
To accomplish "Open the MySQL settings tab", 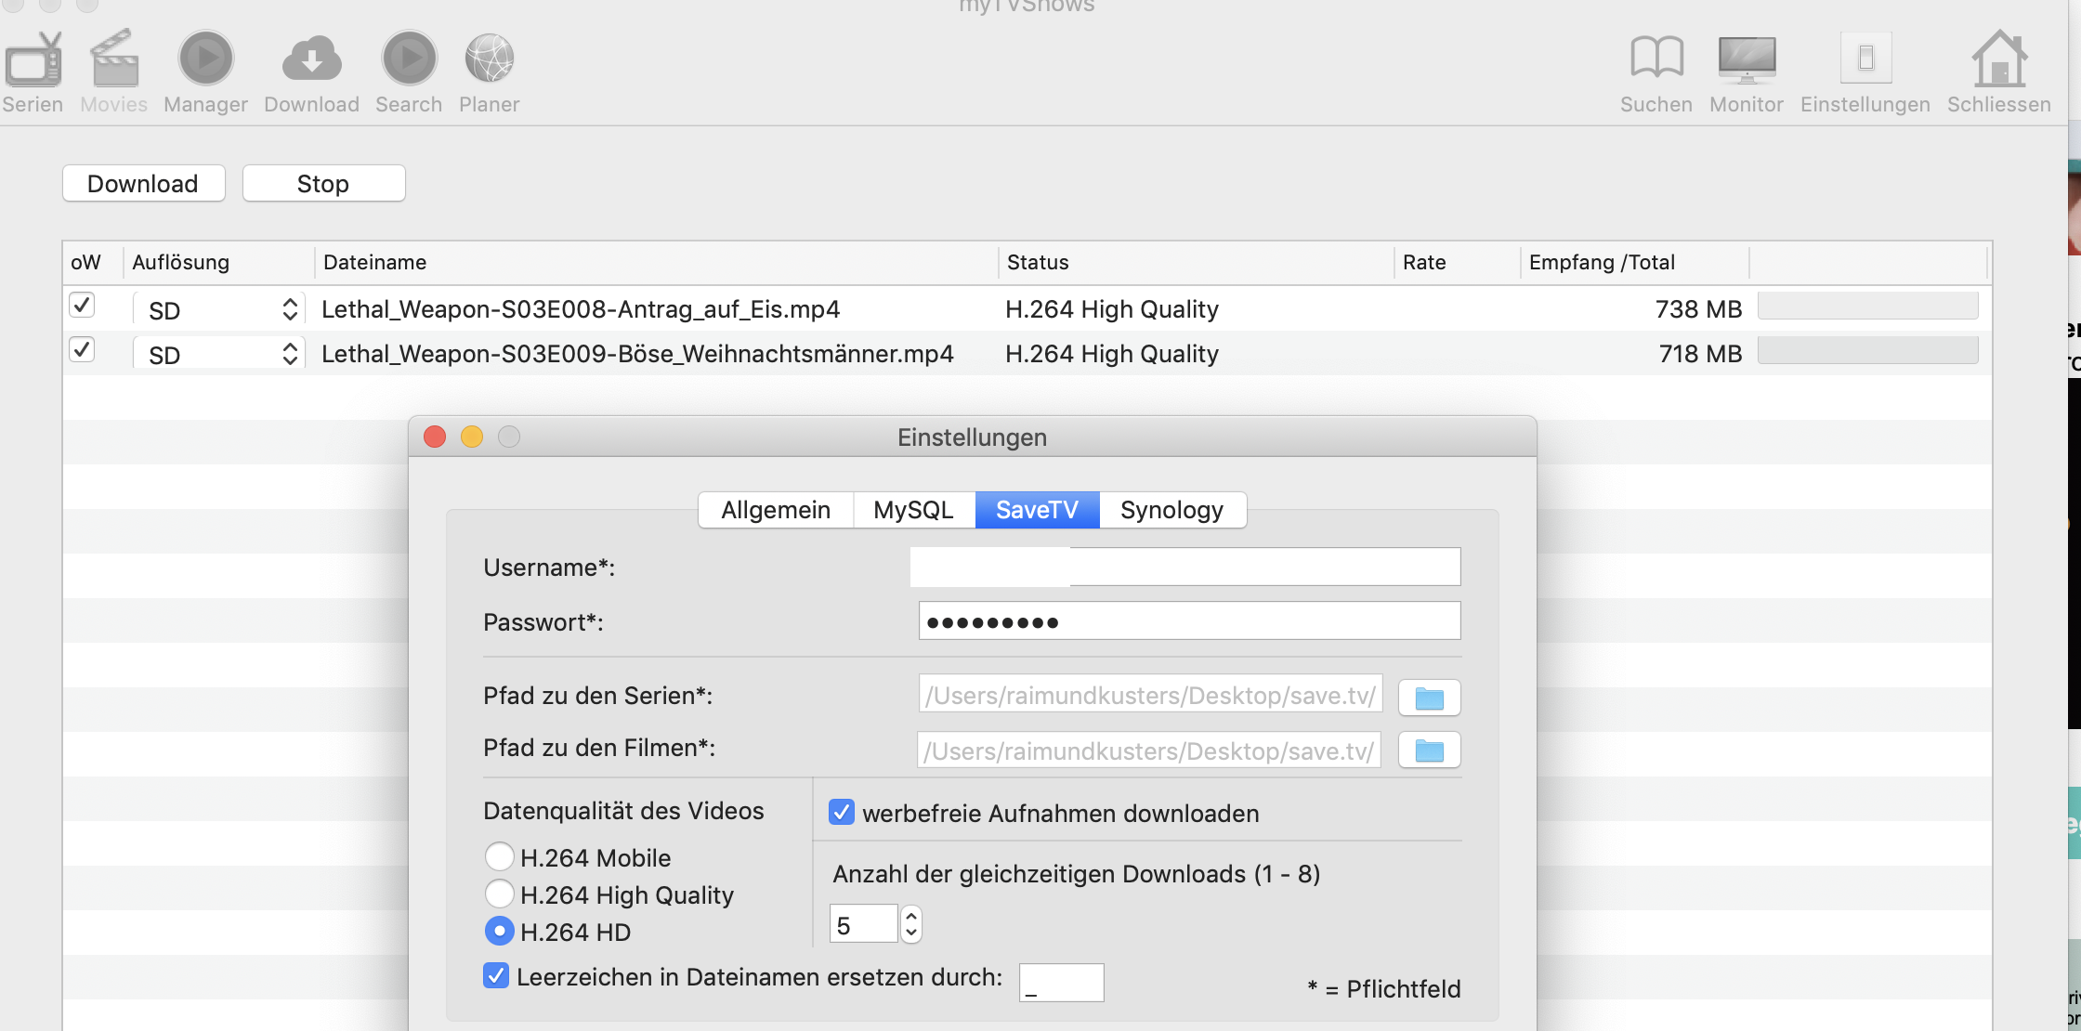I will 913,509.
